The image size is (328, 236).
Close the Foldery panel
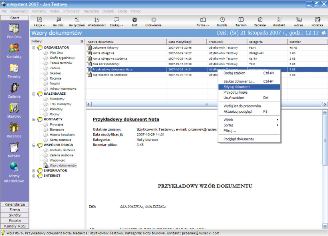82,42
